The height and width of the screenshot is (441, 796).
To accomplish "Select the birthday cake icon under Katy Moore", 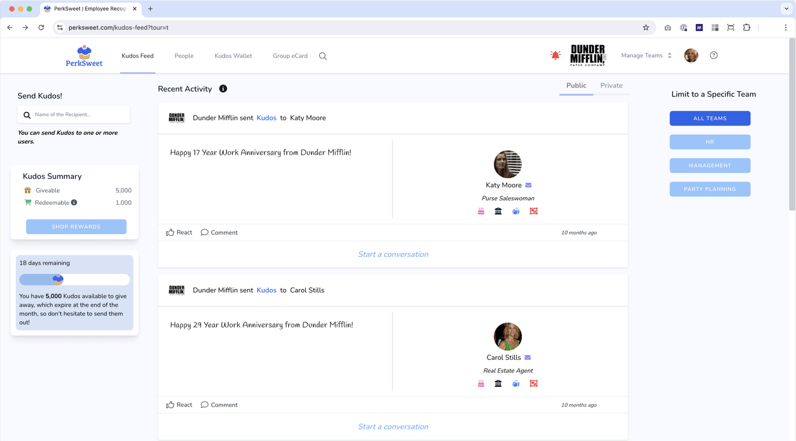I will click(481, 211).
